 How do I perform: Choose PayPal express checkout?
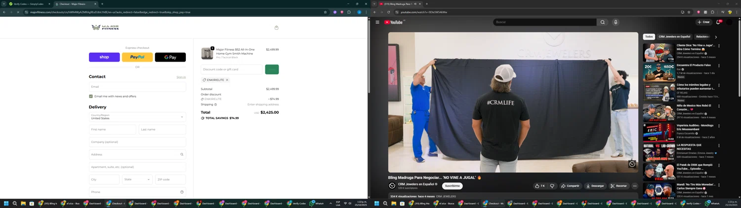pyautogui.click(x=137, y=57)
